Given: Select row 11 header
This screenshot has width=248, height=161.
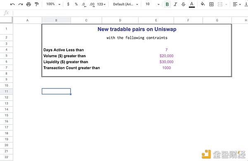Looking at the screenshot, I should 6,91.
